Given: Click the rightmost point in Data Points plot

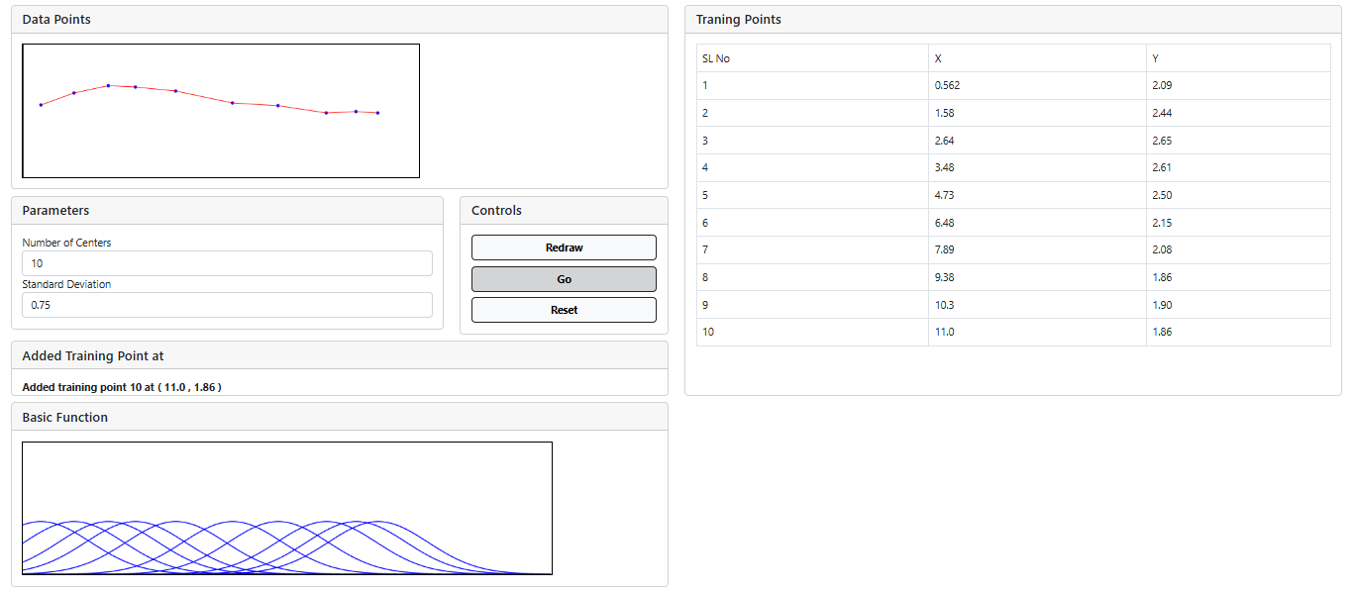Looking at the screenshot, I should coord(377,113).
